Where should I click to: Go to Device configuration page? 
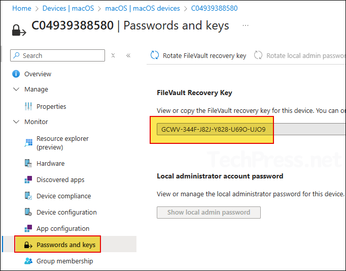(x=66, y=213)
